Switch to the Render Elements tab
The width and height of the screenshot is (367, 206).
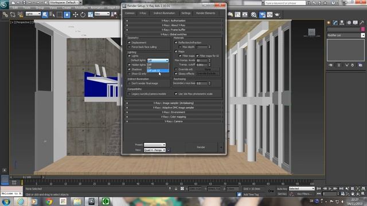coord(205,13)
